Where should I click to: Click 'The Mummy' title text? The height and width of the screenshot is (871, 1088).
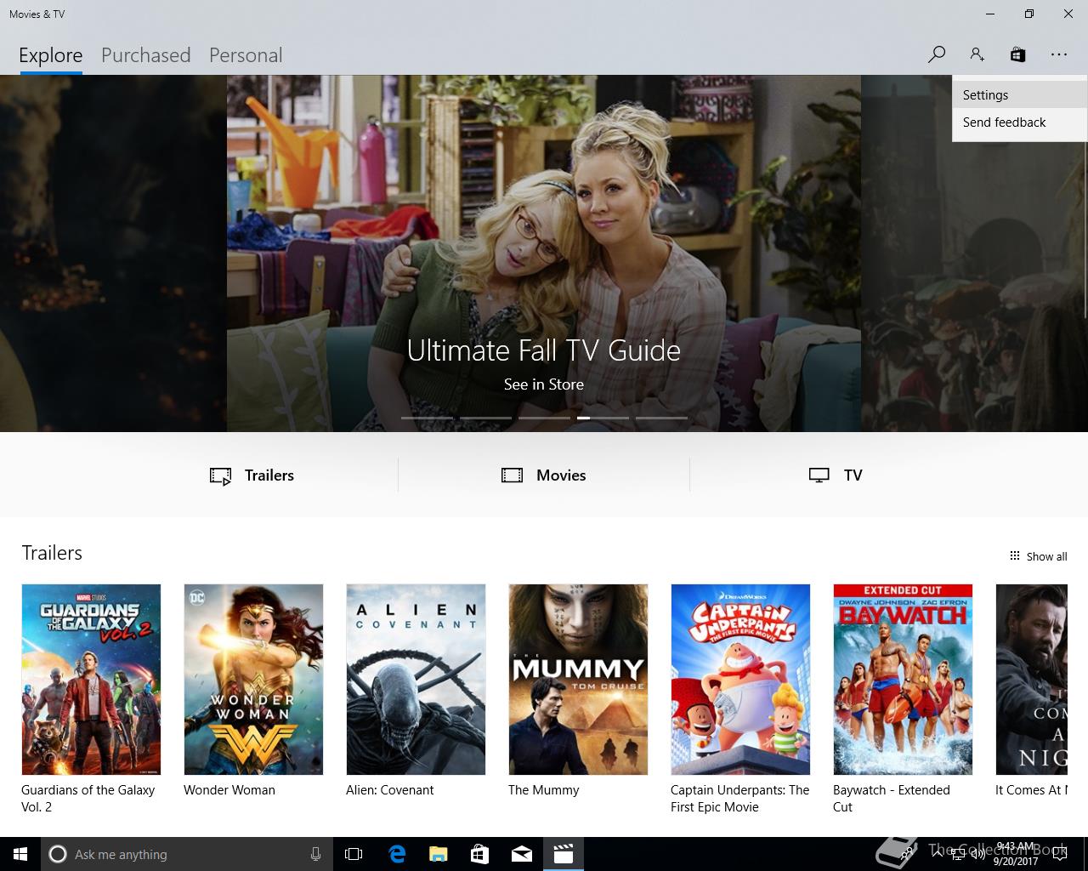point(543,790)
